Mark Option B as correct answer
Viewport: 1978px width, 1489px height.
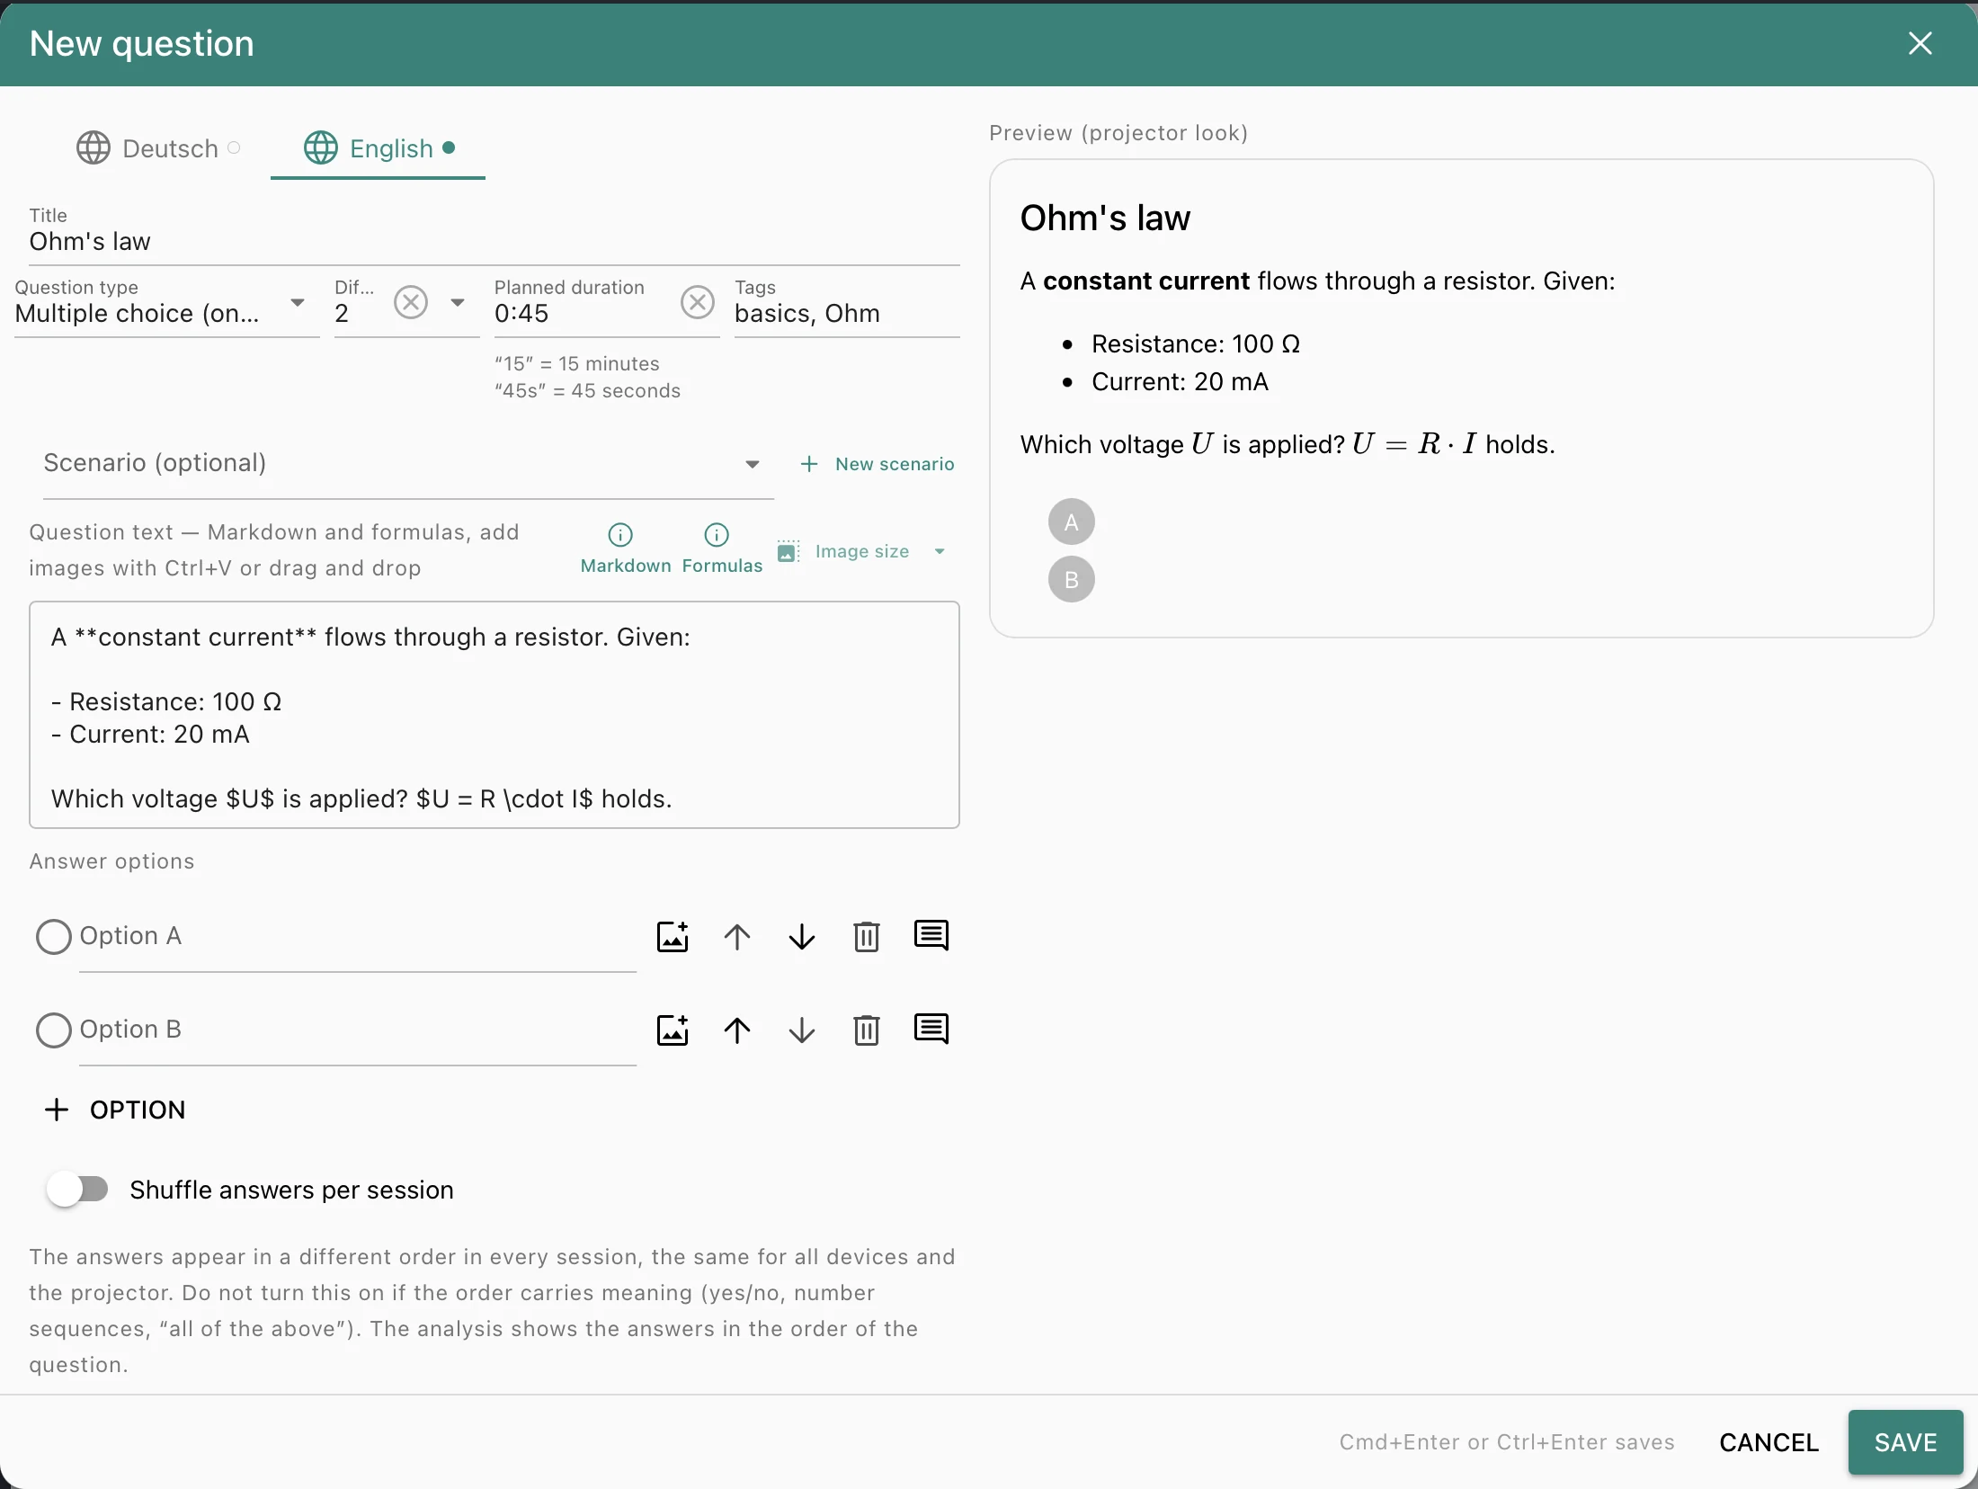(54, 1030)
